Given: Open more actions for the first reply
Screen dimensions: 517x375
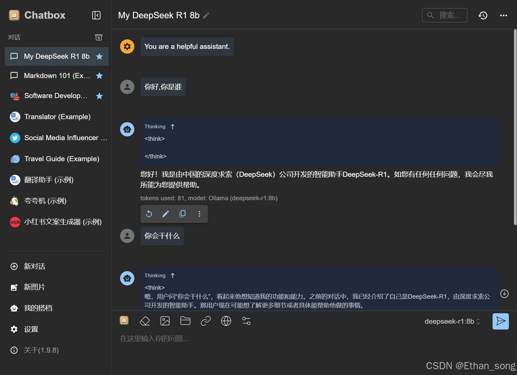Looking at the screenshot, I should (199, 214).
